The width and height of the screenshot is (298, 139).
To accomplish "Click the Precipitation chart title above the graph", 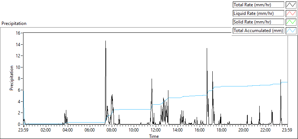I will pyautogui.click(x=14, y=23).
